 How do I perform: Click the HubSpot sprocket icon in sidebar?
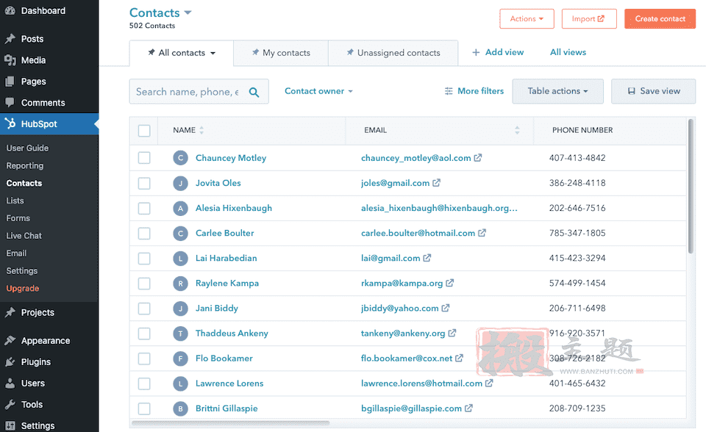[x=10, y=123]
